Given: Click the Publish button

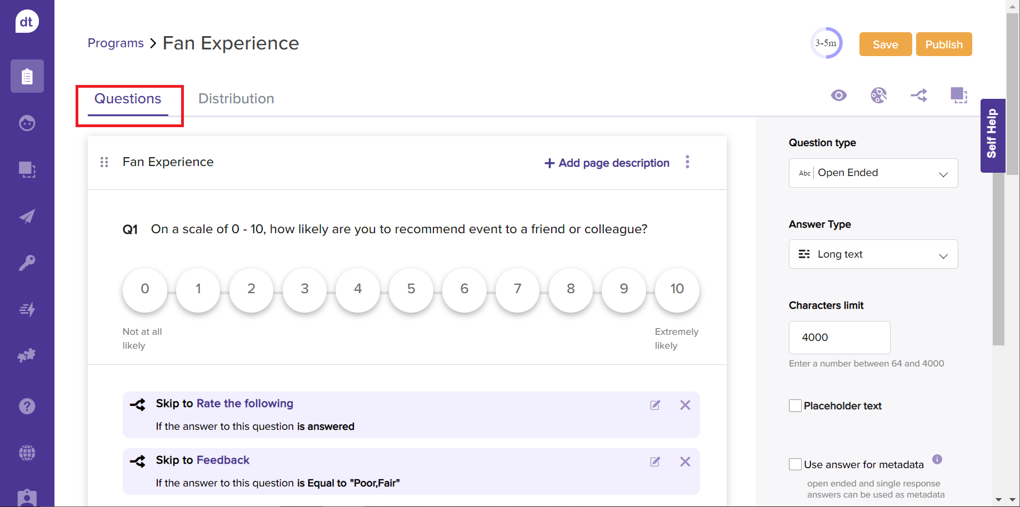Looking at the screenshot, I should [943, 44].
